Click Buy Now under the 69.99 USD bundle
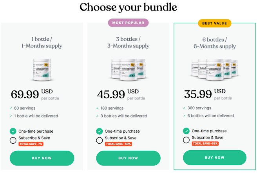Screen dimensions: 257x173 point(42,158)
